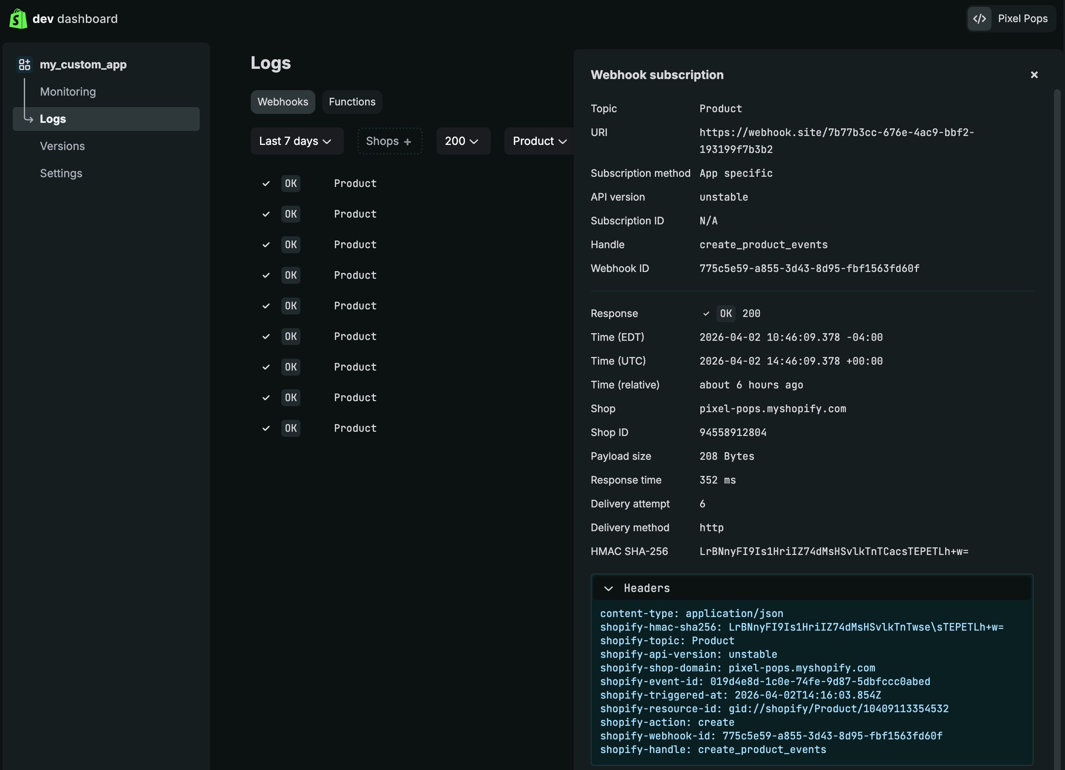Click the Time (EDT) timestamp value
The width and height of the screenshot is (1065, 770).
point(791,337)
